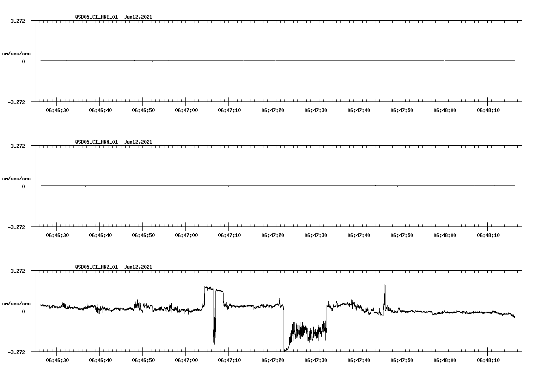551x375 pixels.
Task: Select the QSD05_CI_HNN_01 channel title
Action: click(97, 142)
